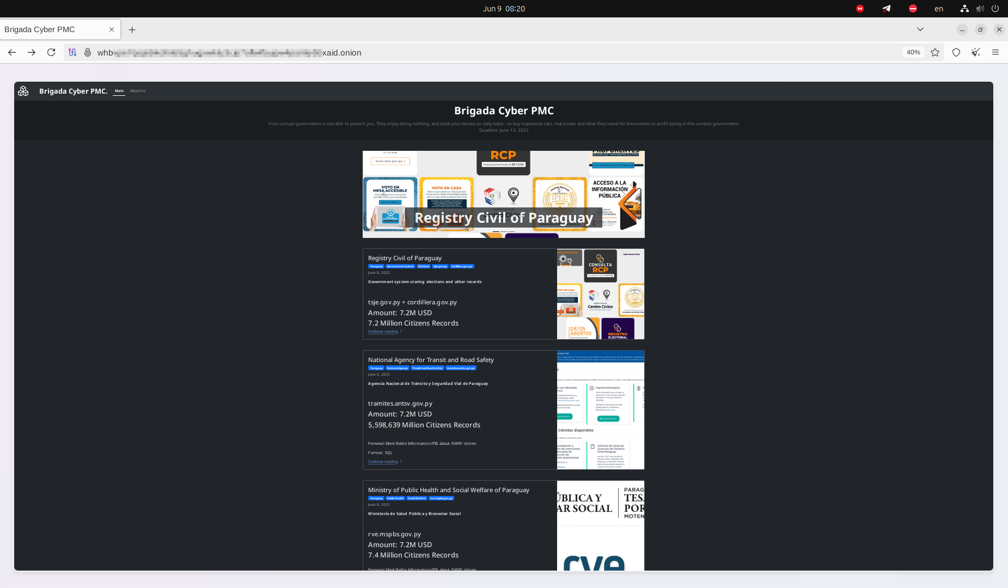1008x588 pixels.
Task: Reload the current page
Action: 51,52
